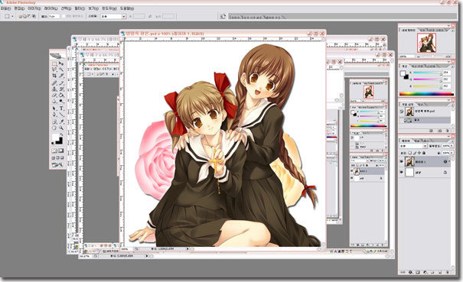
Task: Enable lock position in Layers palette
Action: pos(419,153)
